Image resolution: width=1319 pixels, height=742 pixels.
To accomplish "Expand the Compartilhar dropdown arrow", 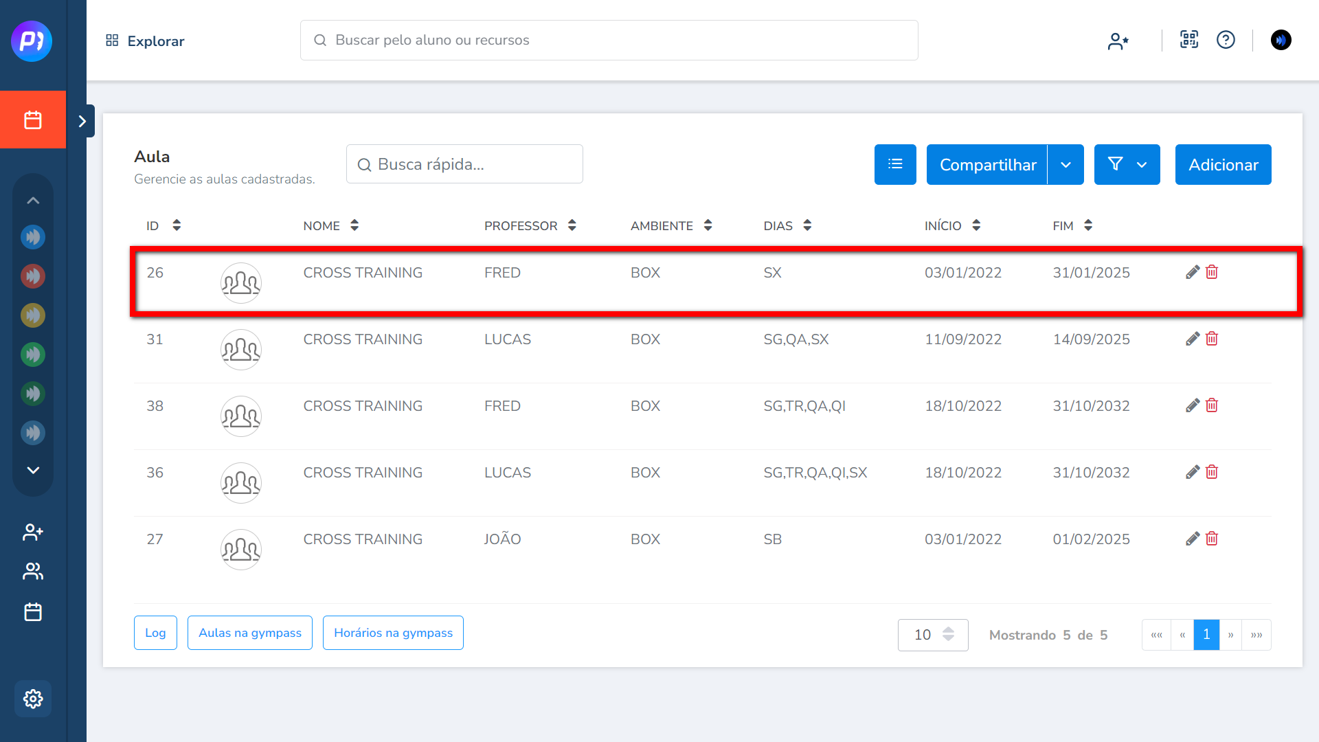I will pos(1066,164).
